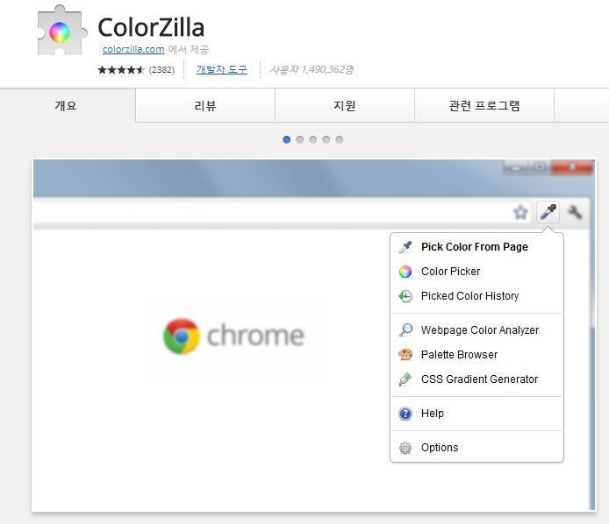Screen dimensions: 609x524
Task: Click the blurred Chrome logo in the preview
Action: [x=233, y=336]
